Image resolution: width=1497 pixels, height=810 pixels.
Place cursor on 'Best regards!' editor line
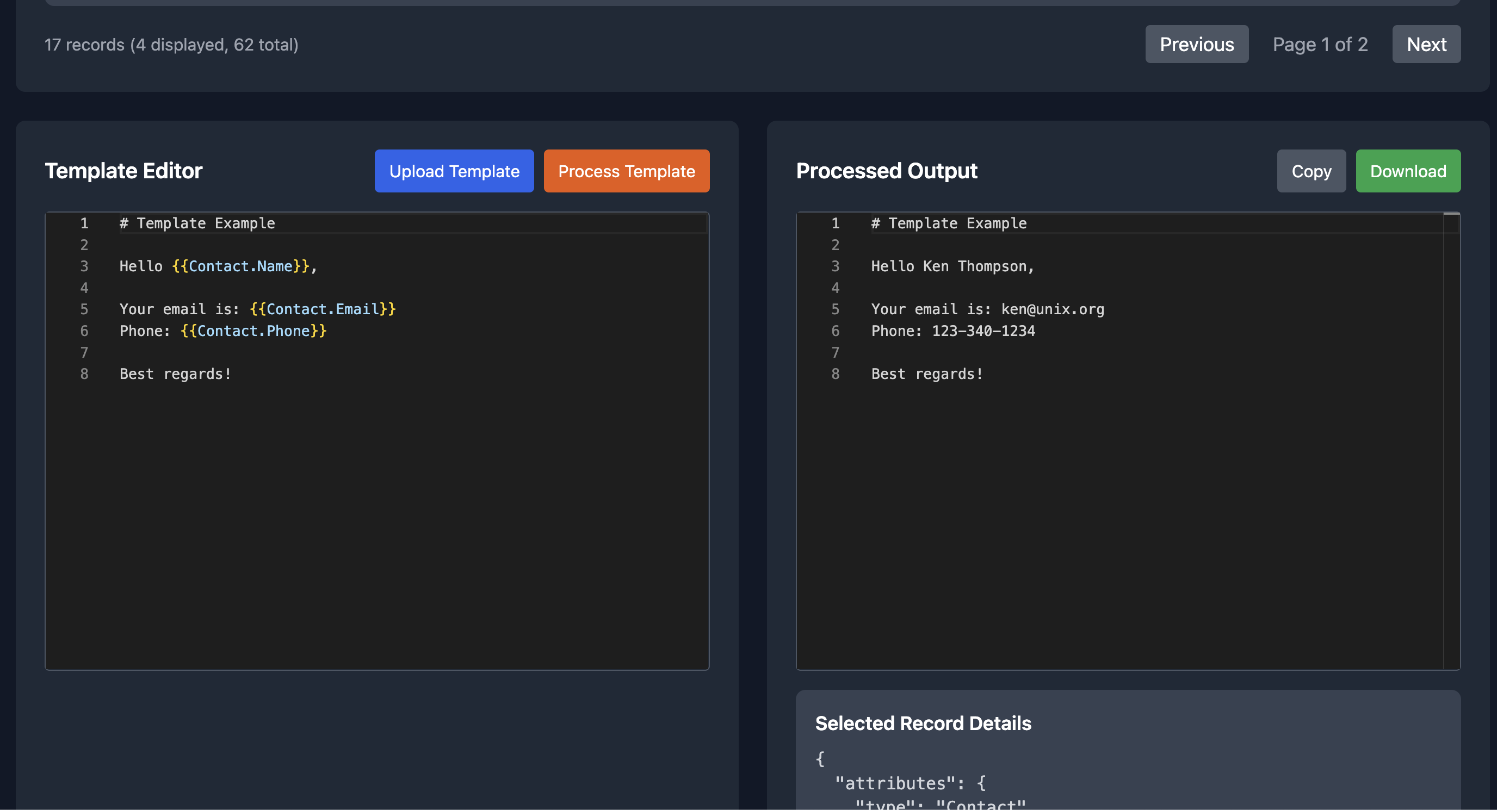tap(175, 374)
